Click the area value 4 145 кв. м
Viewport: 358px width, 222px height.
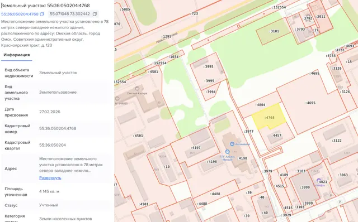click(x=49, y=191)
